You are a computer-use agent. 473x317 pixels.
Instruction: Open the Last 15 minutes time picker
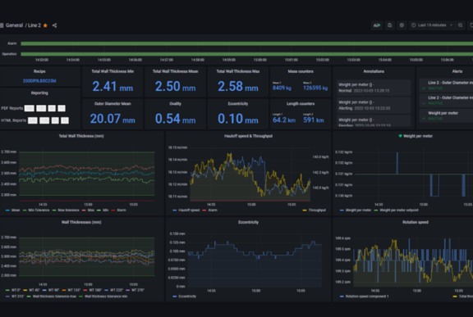point(432,25)
